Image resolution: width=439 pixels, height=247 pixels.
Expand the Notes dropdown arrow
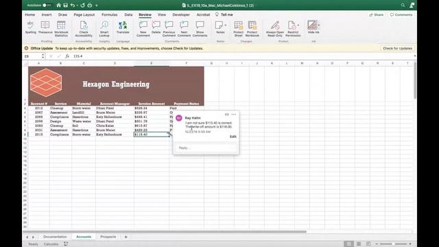(226, 25)
